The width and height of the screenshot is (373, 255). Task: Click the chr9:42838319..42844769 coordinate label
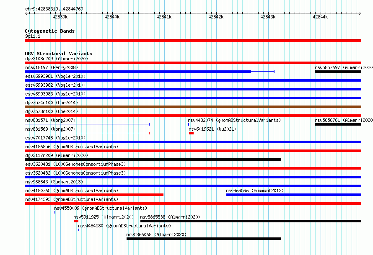pos(54,9)
